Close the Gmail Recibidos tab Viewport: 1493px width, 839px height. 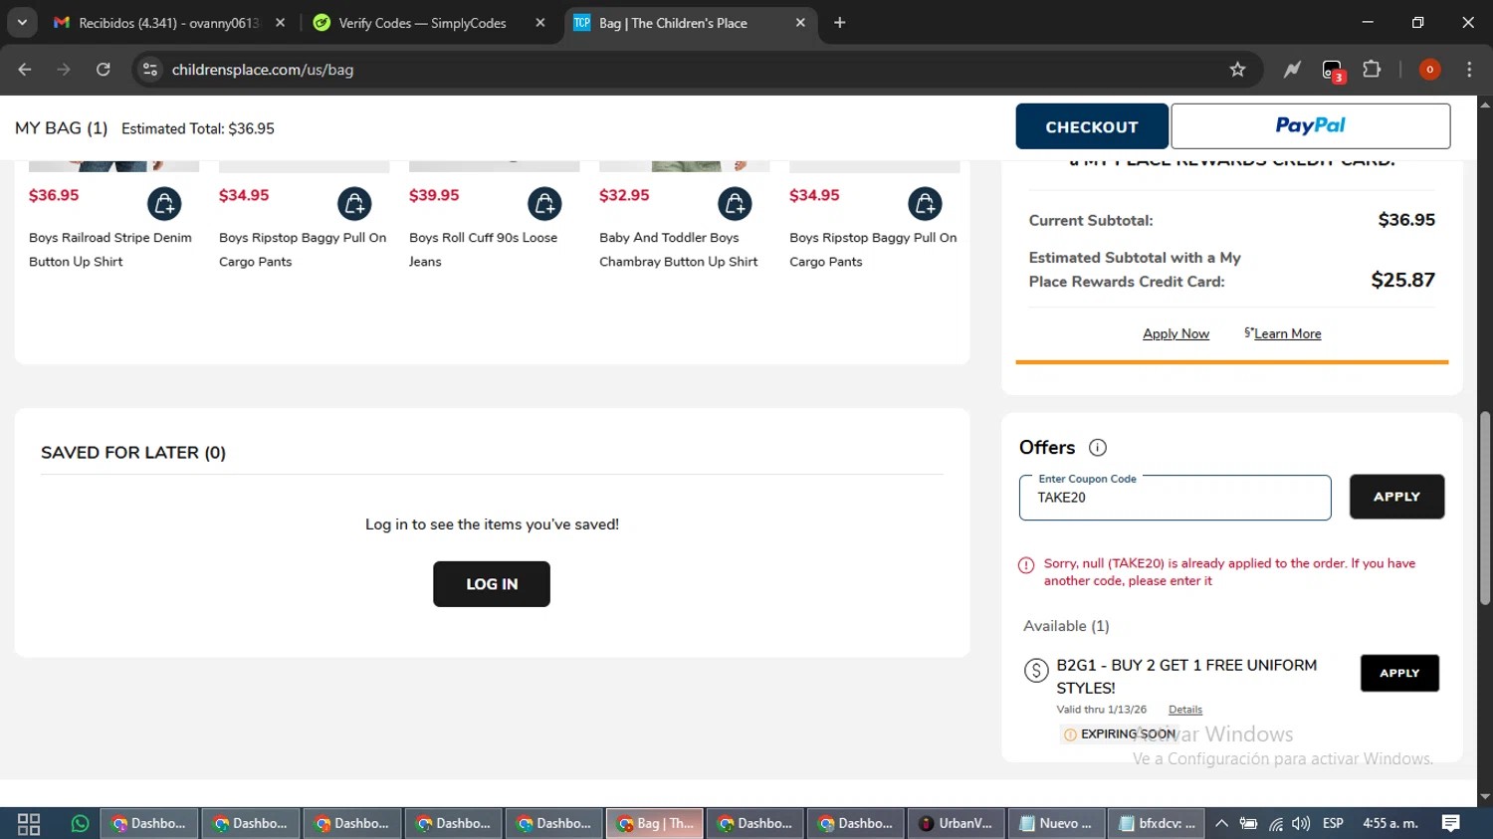coord(280,23)
